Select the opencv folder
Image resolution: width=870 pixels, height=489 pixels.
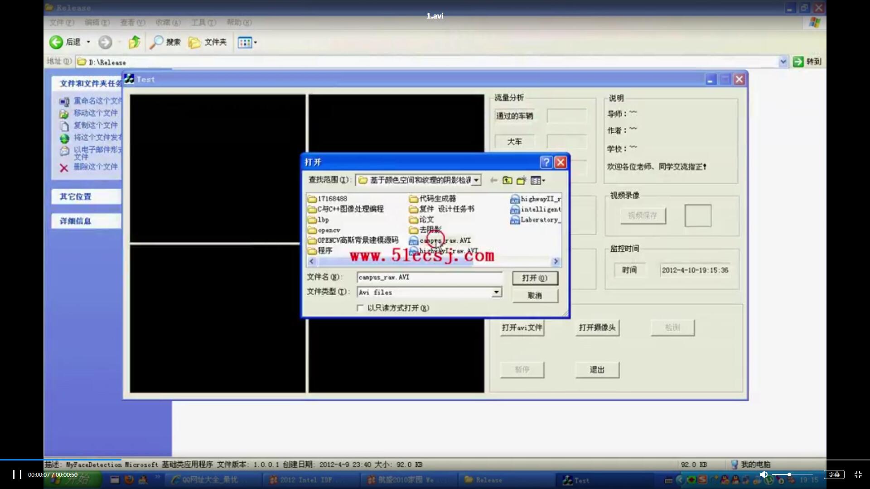click(324, 230)
